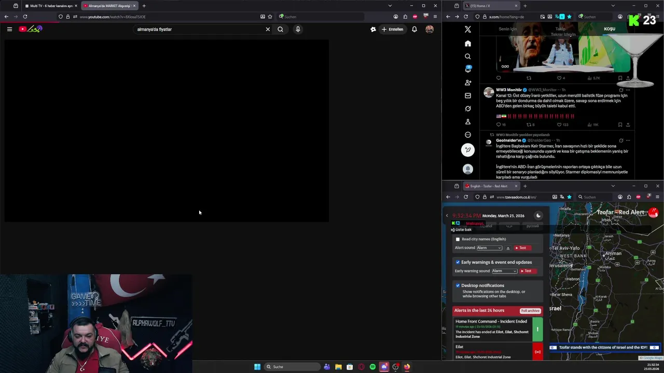Select the Almanya'da MARKET Alışverişi tab

pos(109,6)
